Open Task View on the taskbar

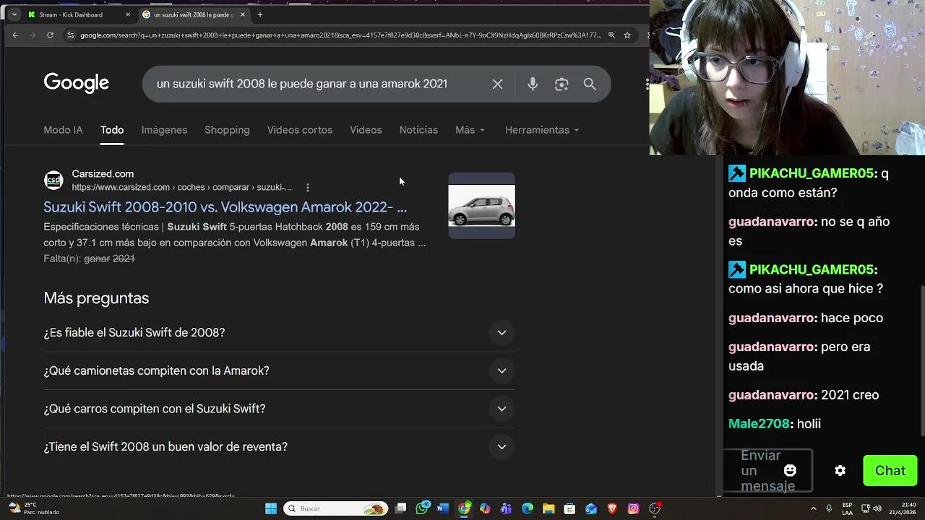(401, 508)
